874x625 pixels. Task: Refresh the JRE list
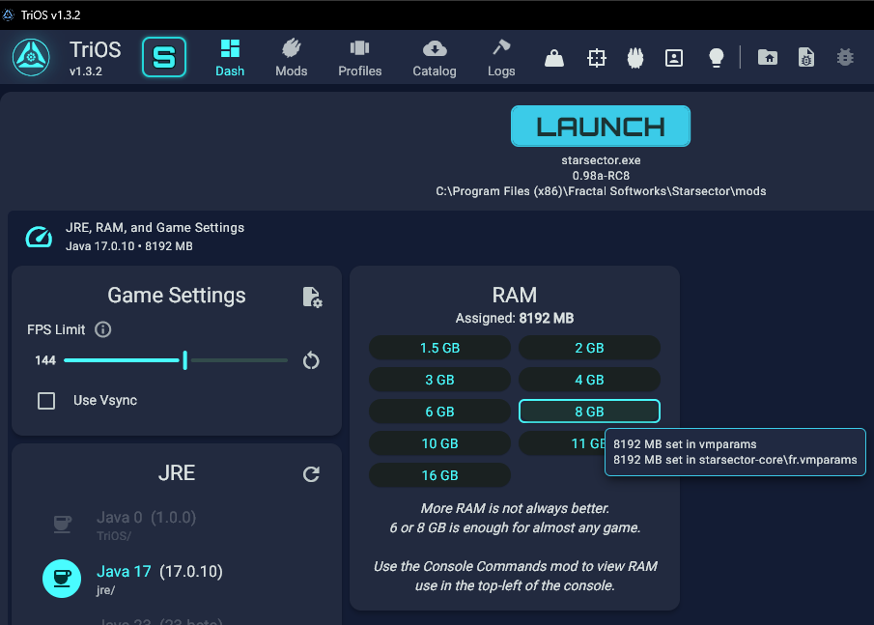tap(311, 473)
